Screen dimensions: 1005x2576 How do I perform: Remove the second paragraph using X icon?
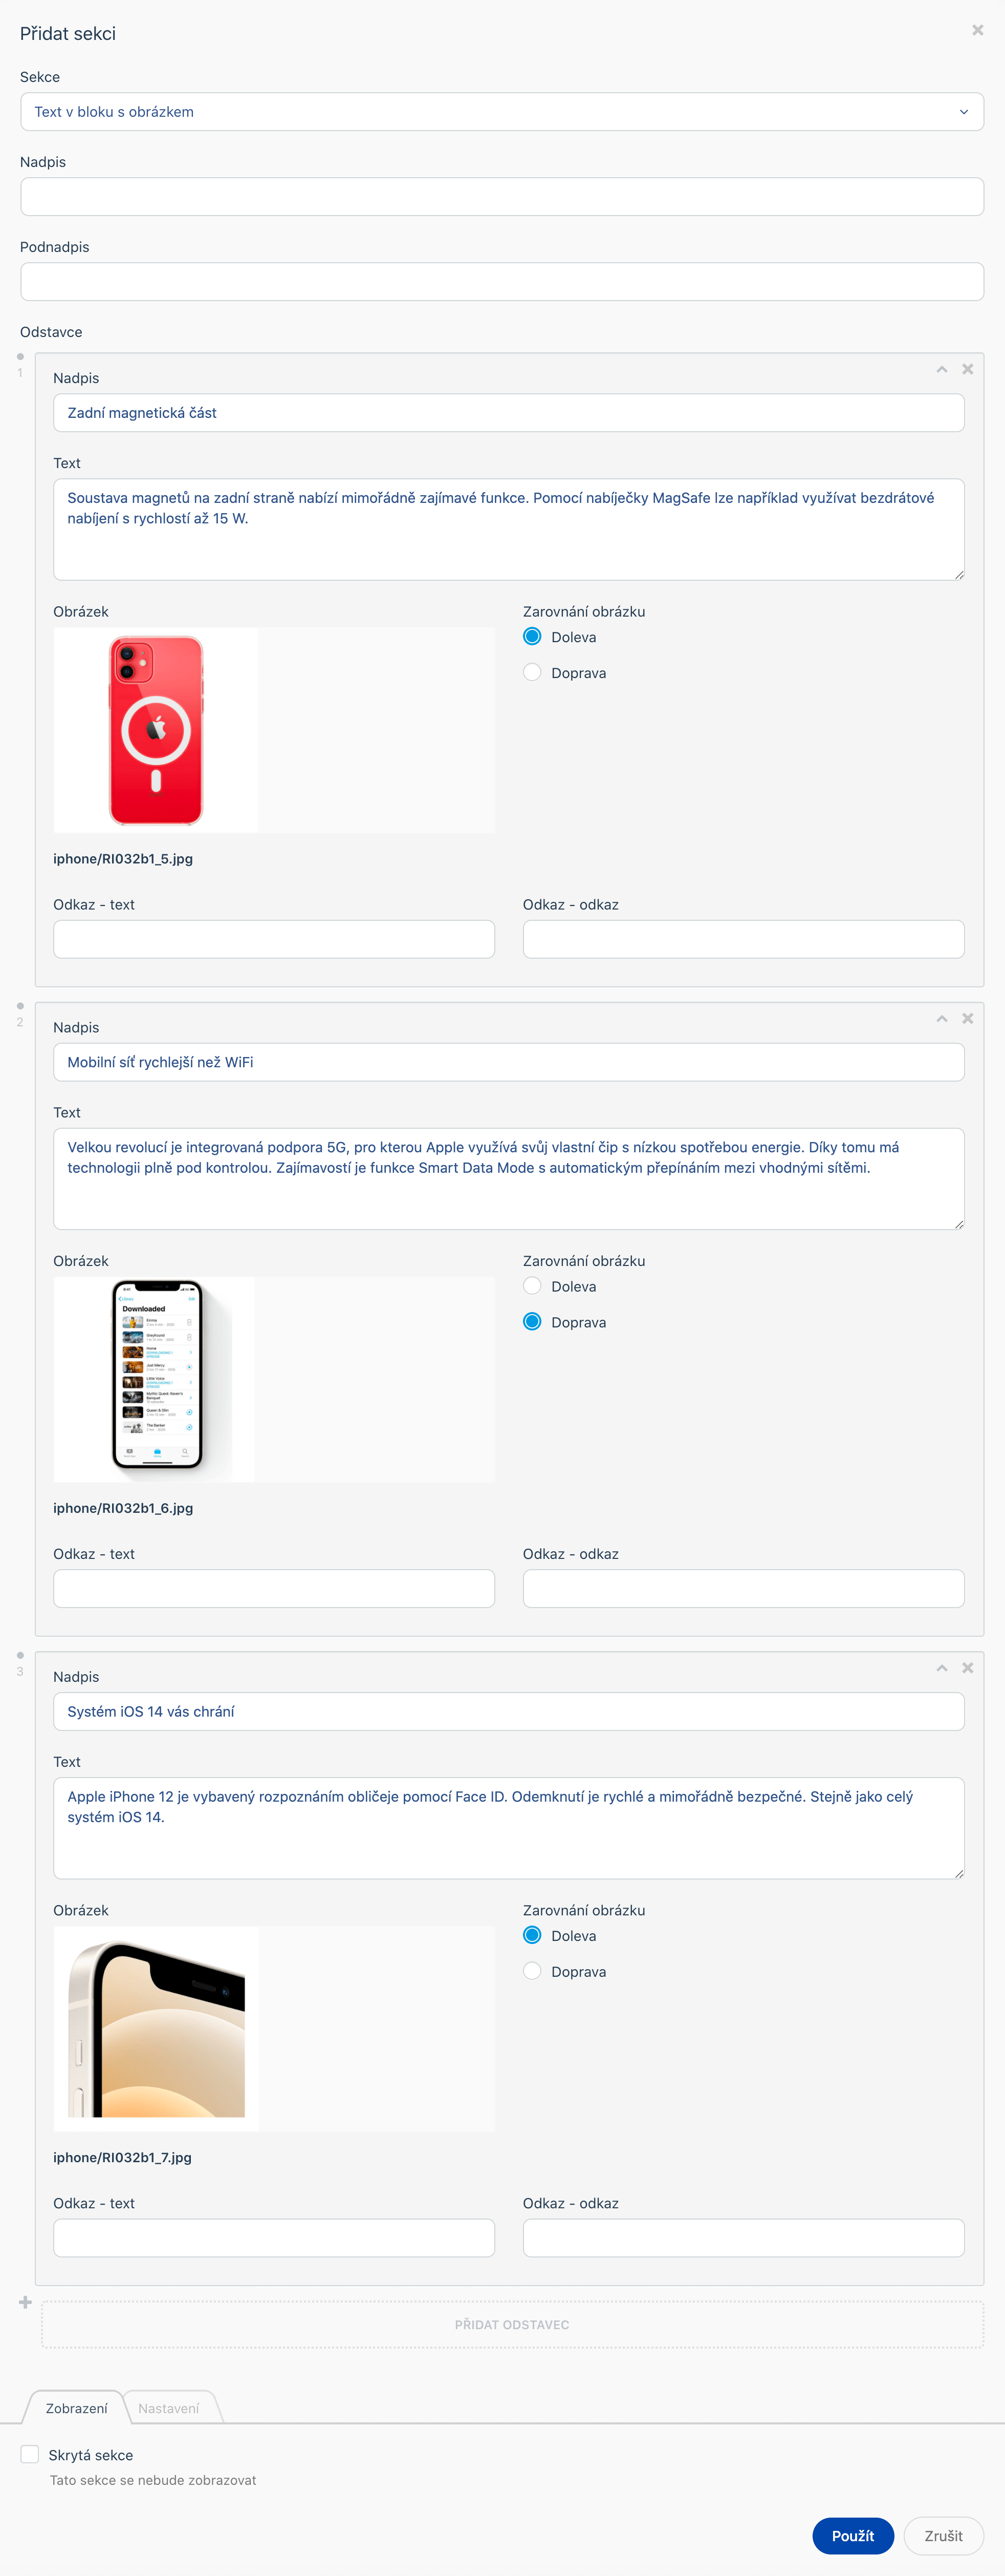click(967, 1018)
